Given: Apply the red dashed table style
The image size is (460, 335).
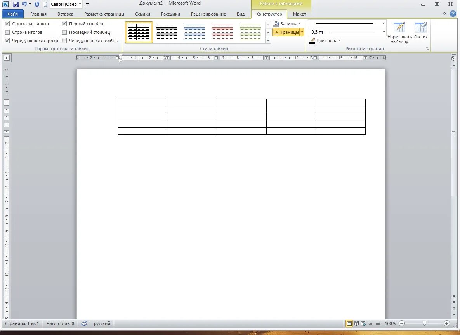Looking at the screenshot, I should 222,32.
